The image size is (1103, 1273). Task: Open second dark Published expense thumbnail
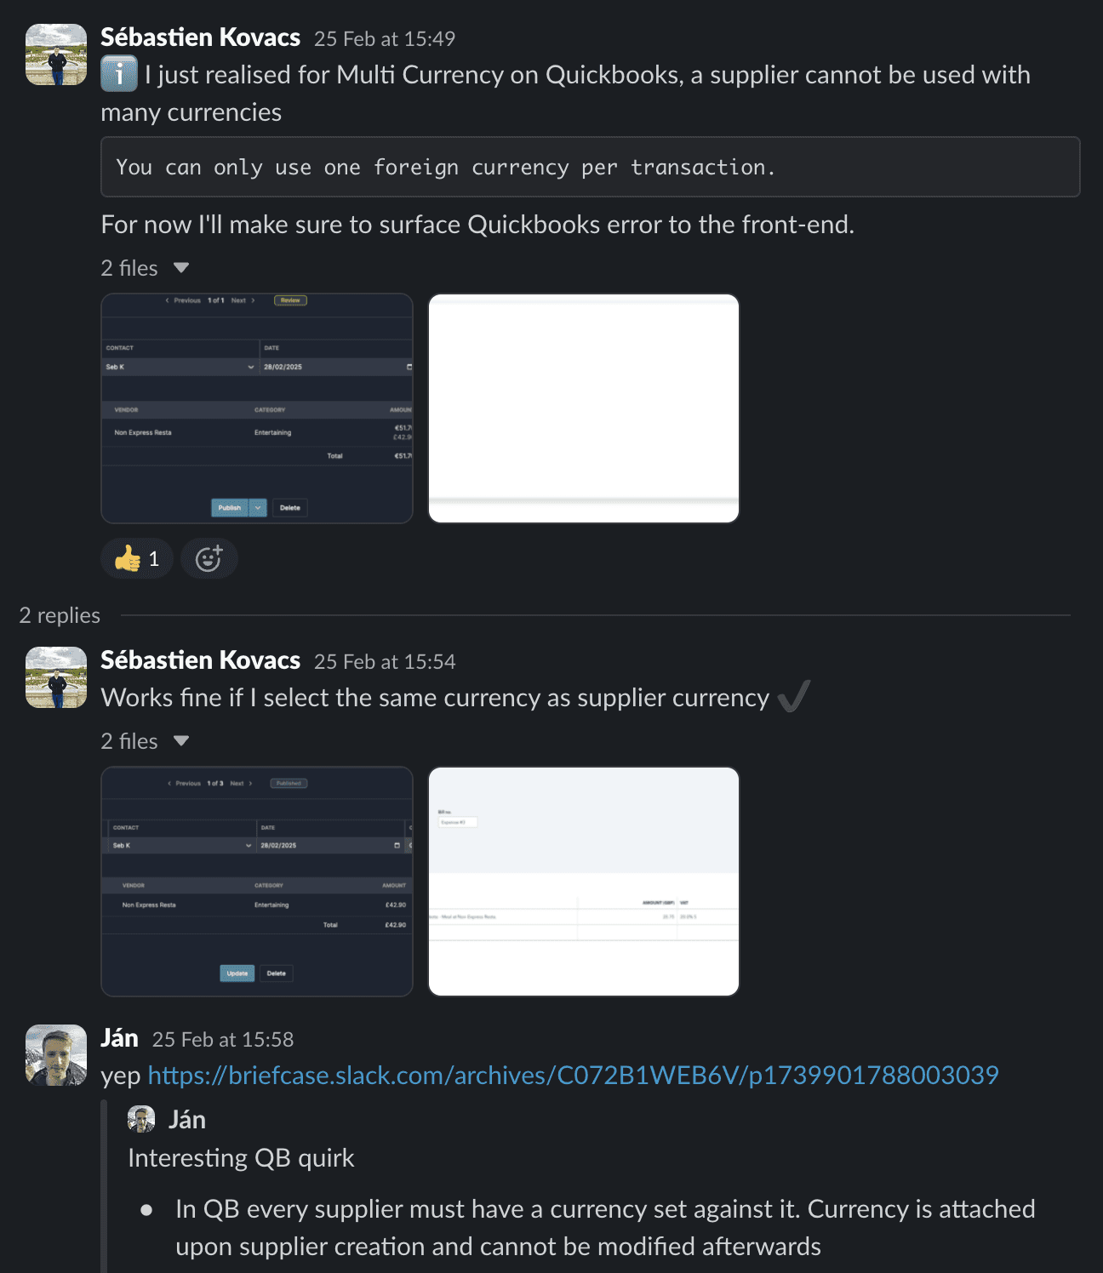coord(257,882)
